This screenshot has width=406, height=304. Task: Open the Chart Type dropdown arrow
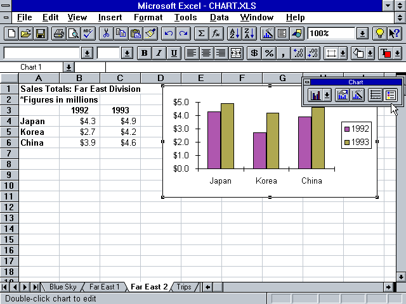tap(327, 95)
